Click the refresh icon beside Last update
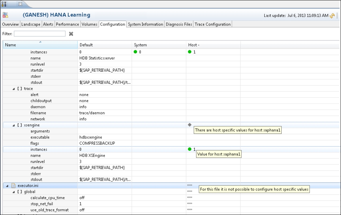341x215 pixels. click(332, 16)
